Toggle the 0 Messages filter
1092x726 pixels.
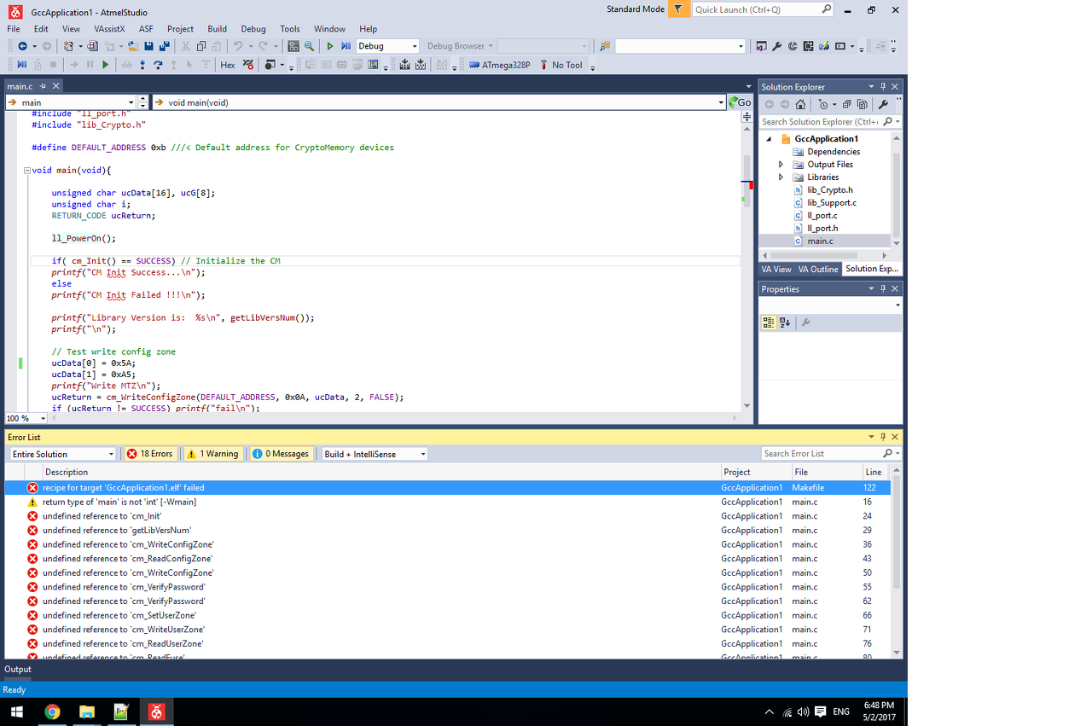tap(280, 454)
